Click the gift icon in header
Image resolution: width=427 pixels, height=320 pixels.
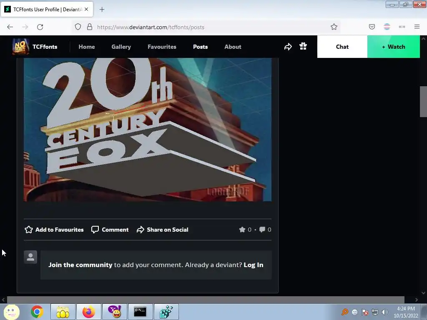tap(303, 46)
